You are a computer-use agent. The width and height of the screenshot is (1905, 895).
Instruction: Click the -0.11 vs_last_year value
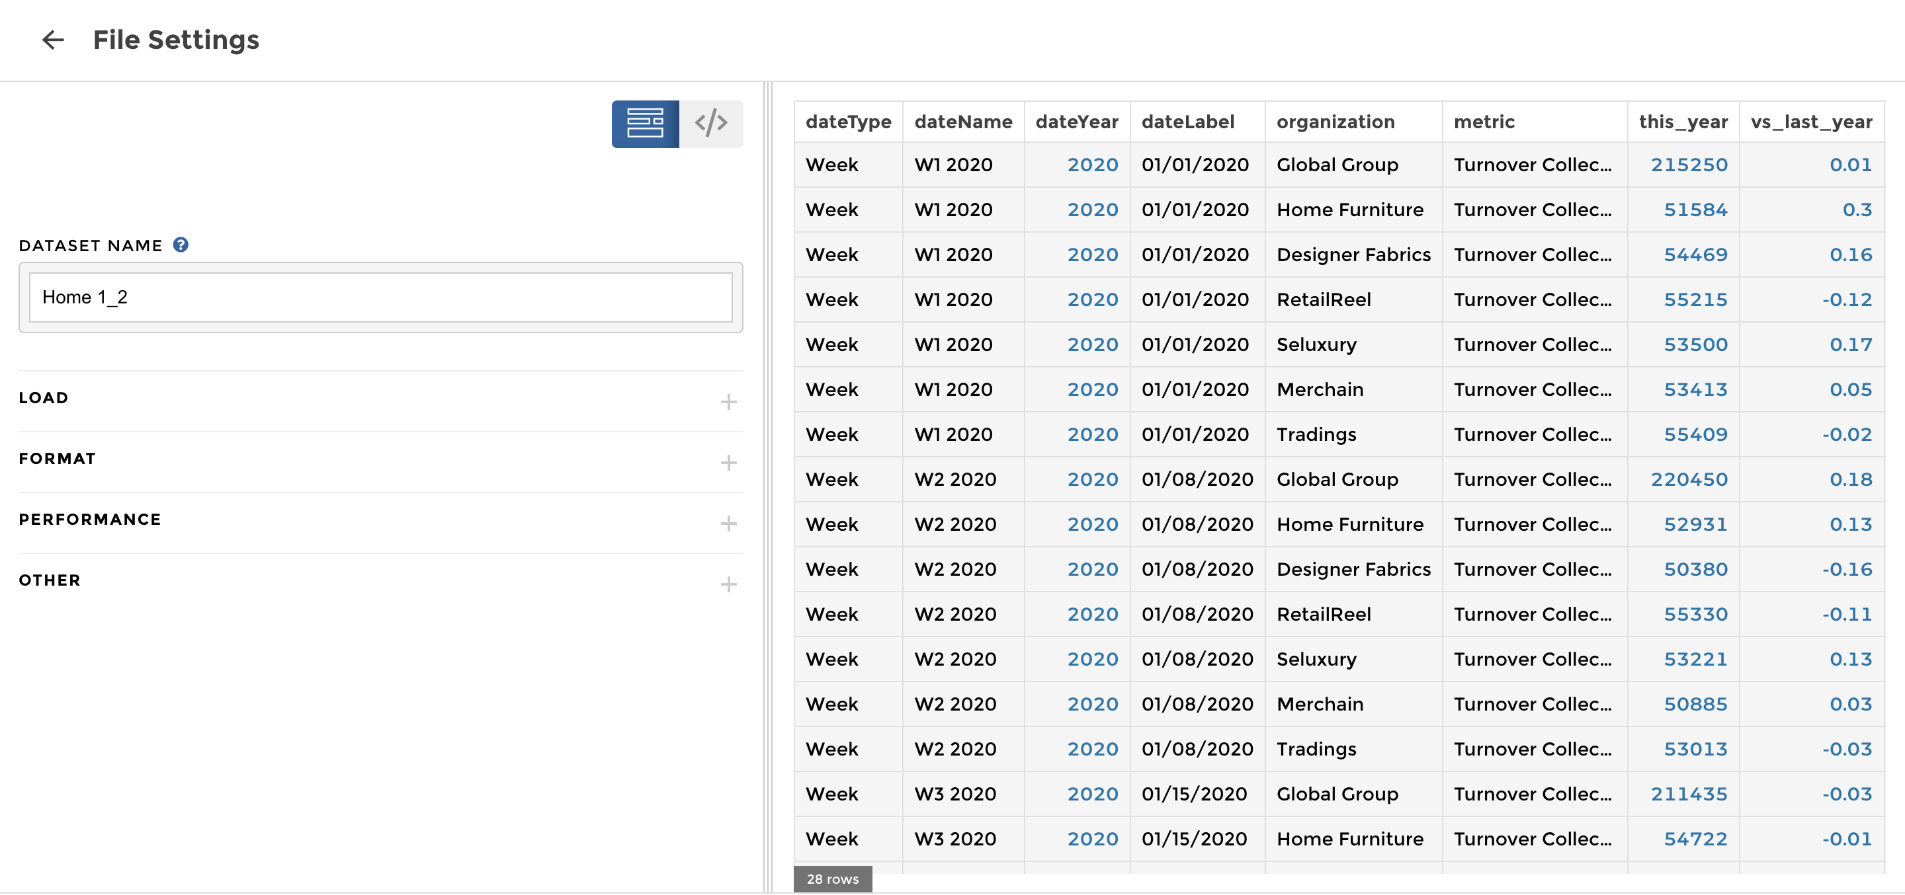click(x=1847, y=615)
